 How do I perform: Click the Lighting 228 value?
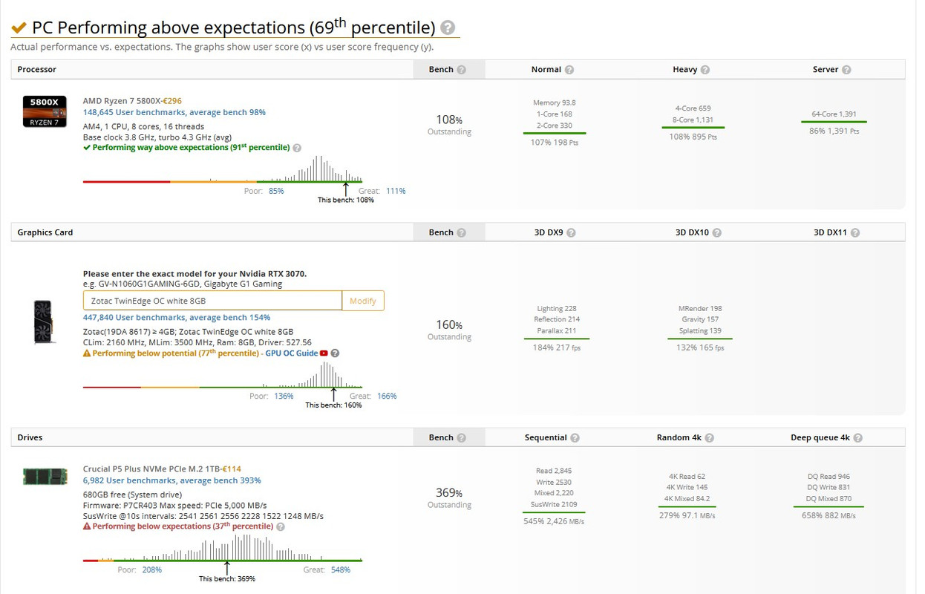[556, 309]
